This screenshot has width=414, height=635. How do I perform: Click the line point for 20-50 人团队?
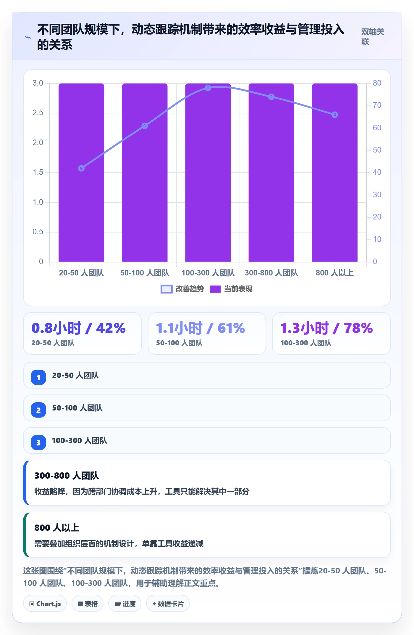pos(81,168)
